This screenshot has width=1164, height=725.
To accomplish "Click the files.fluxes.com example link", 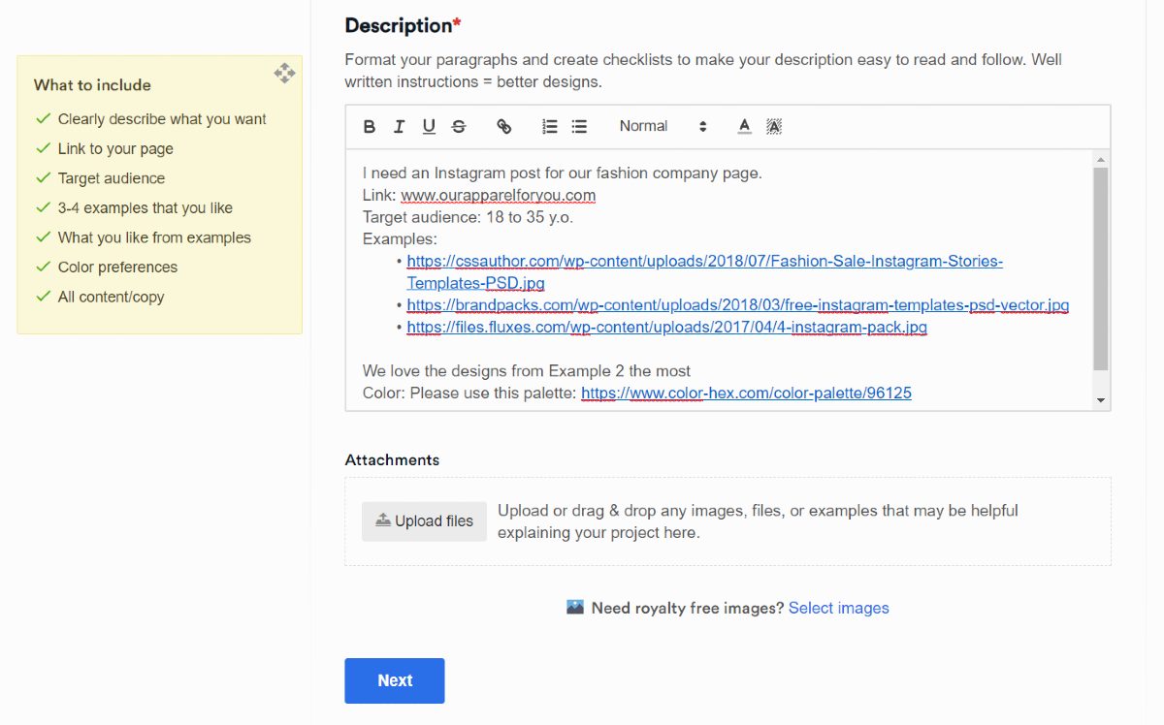I will coord(666,328).
